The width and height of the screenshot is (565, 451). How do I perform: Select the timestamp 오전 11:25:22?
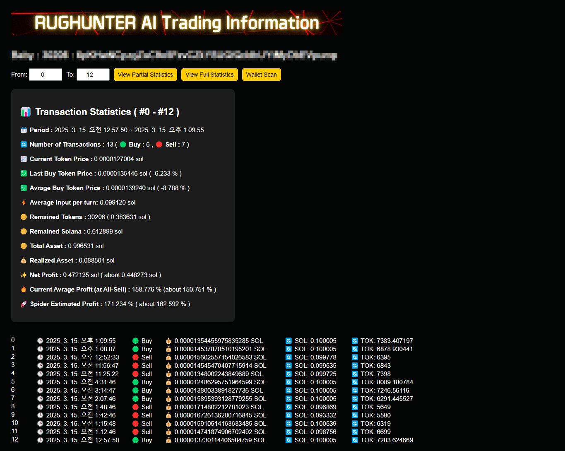[100, 374]
